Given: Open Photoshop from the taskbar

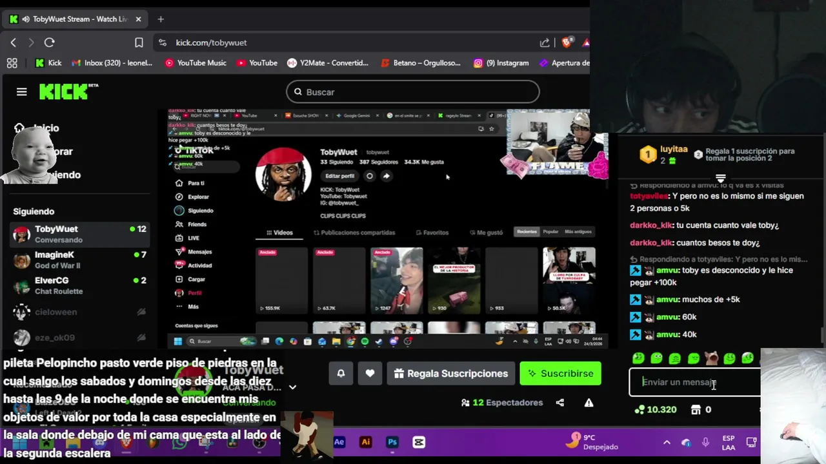Looking at the screenshot, I should 392,442.
